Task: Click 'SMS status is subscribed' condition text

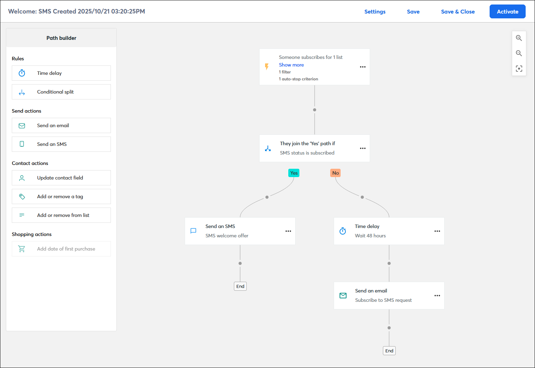Action: [307, 153]
